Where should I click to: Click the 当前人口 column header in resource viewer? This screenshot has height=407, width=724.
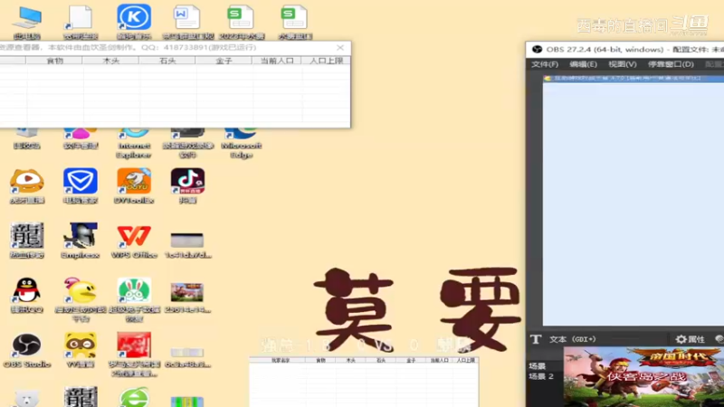277,61
